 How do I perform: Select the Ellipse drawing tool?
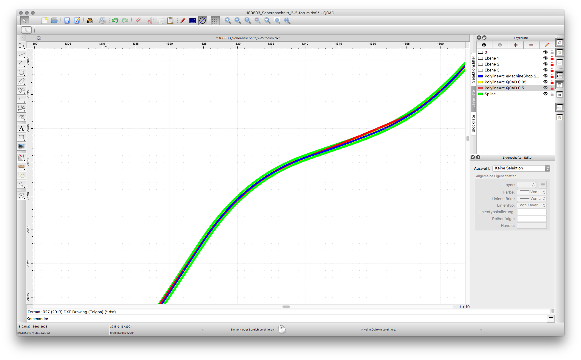pyautogui.click(x=21, y=82)
